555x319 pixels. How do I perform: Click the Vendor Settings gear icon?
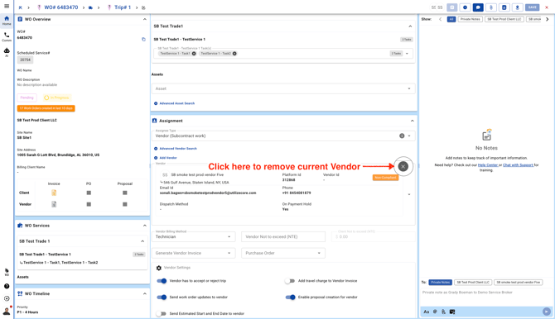[x=159, y=268]
